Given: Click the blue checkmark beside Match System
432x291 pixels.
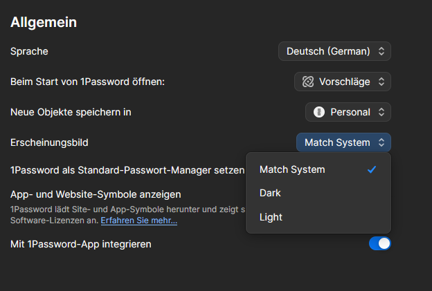Looking at the screenshot, I should (372, 169).
